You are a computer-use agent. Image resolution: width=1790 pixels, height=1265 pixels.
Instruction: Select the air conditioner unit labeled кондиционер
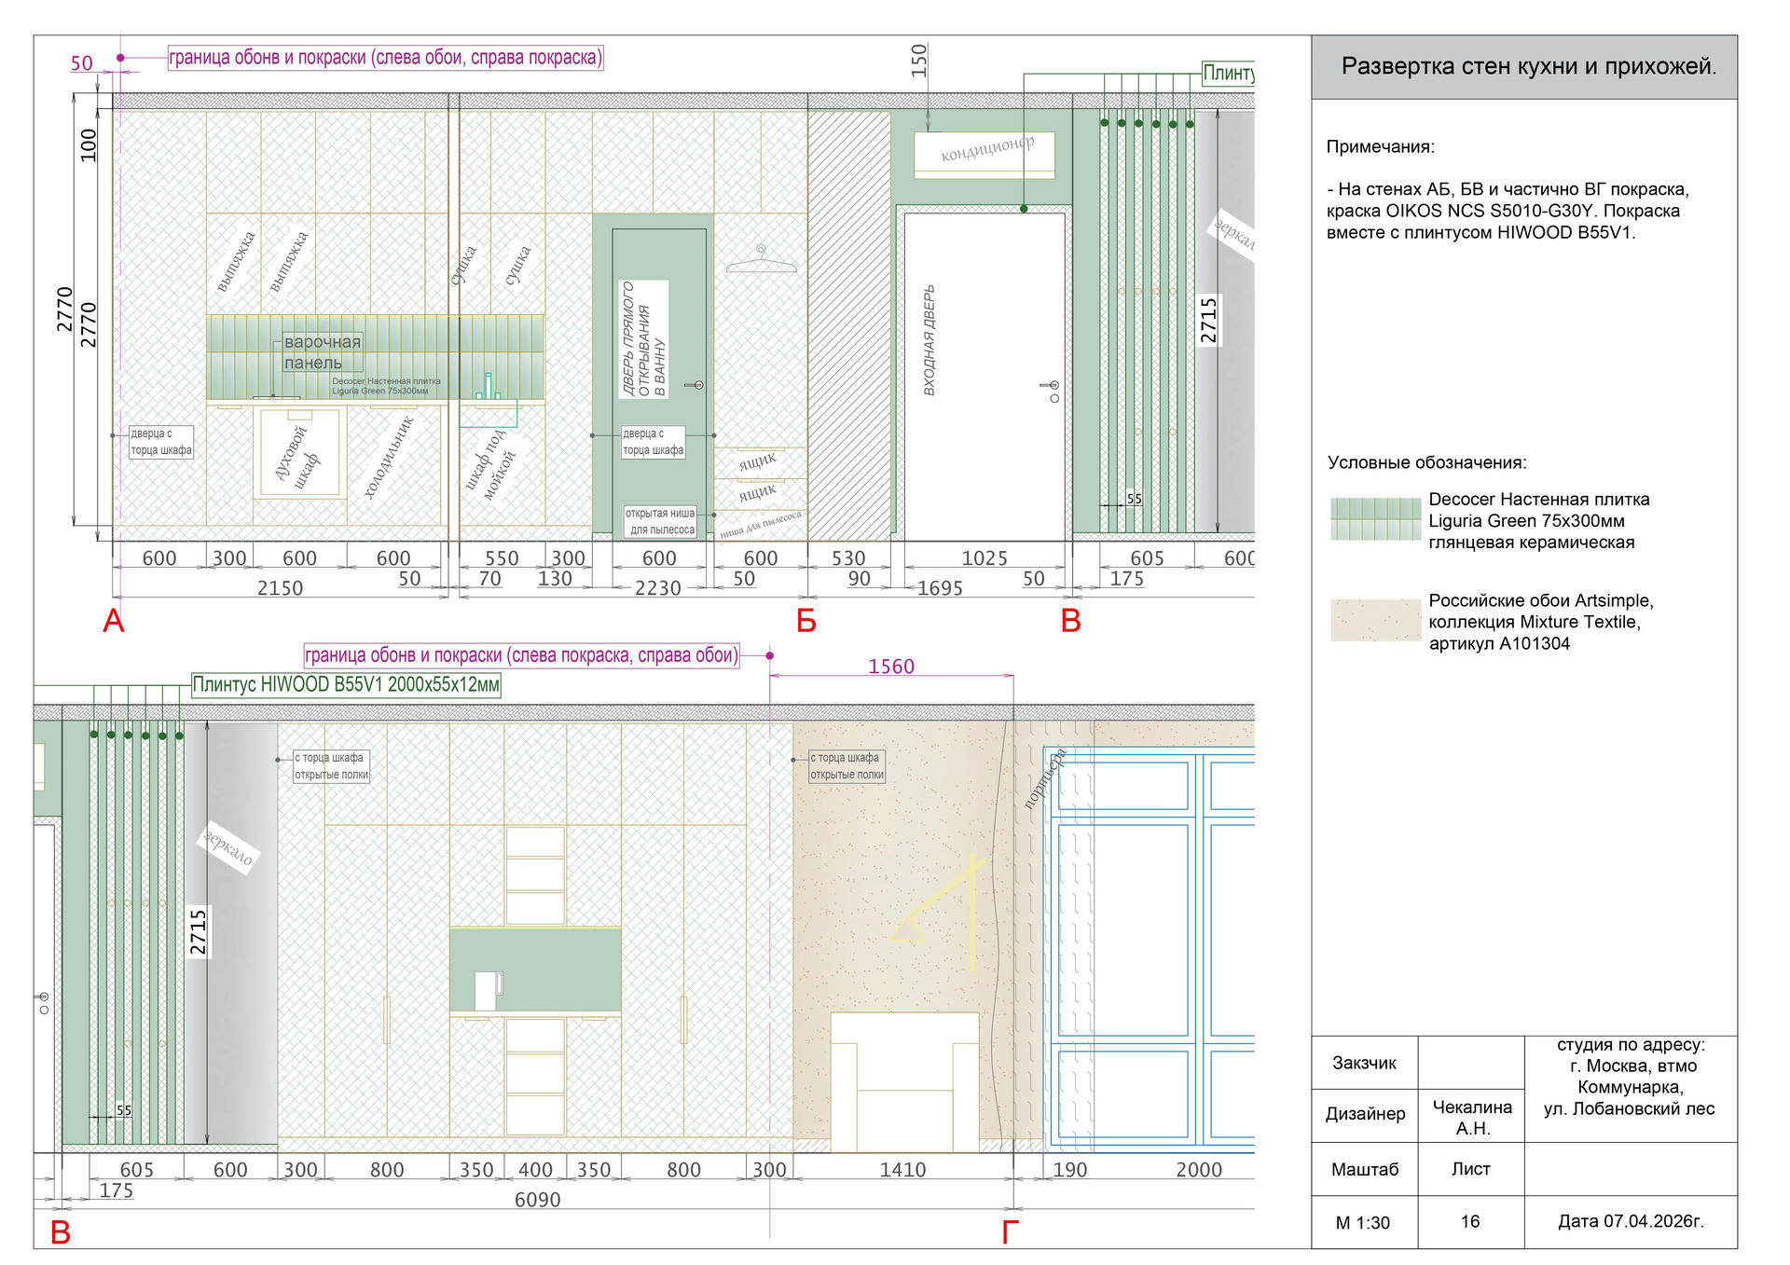click(986, 154)
